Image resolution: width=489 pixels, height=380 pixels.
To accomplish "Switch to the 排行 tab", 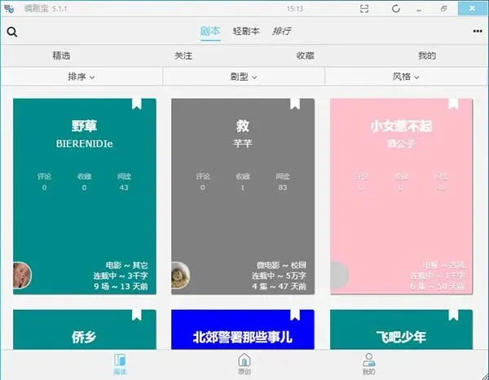I will (x=282, y=31).
